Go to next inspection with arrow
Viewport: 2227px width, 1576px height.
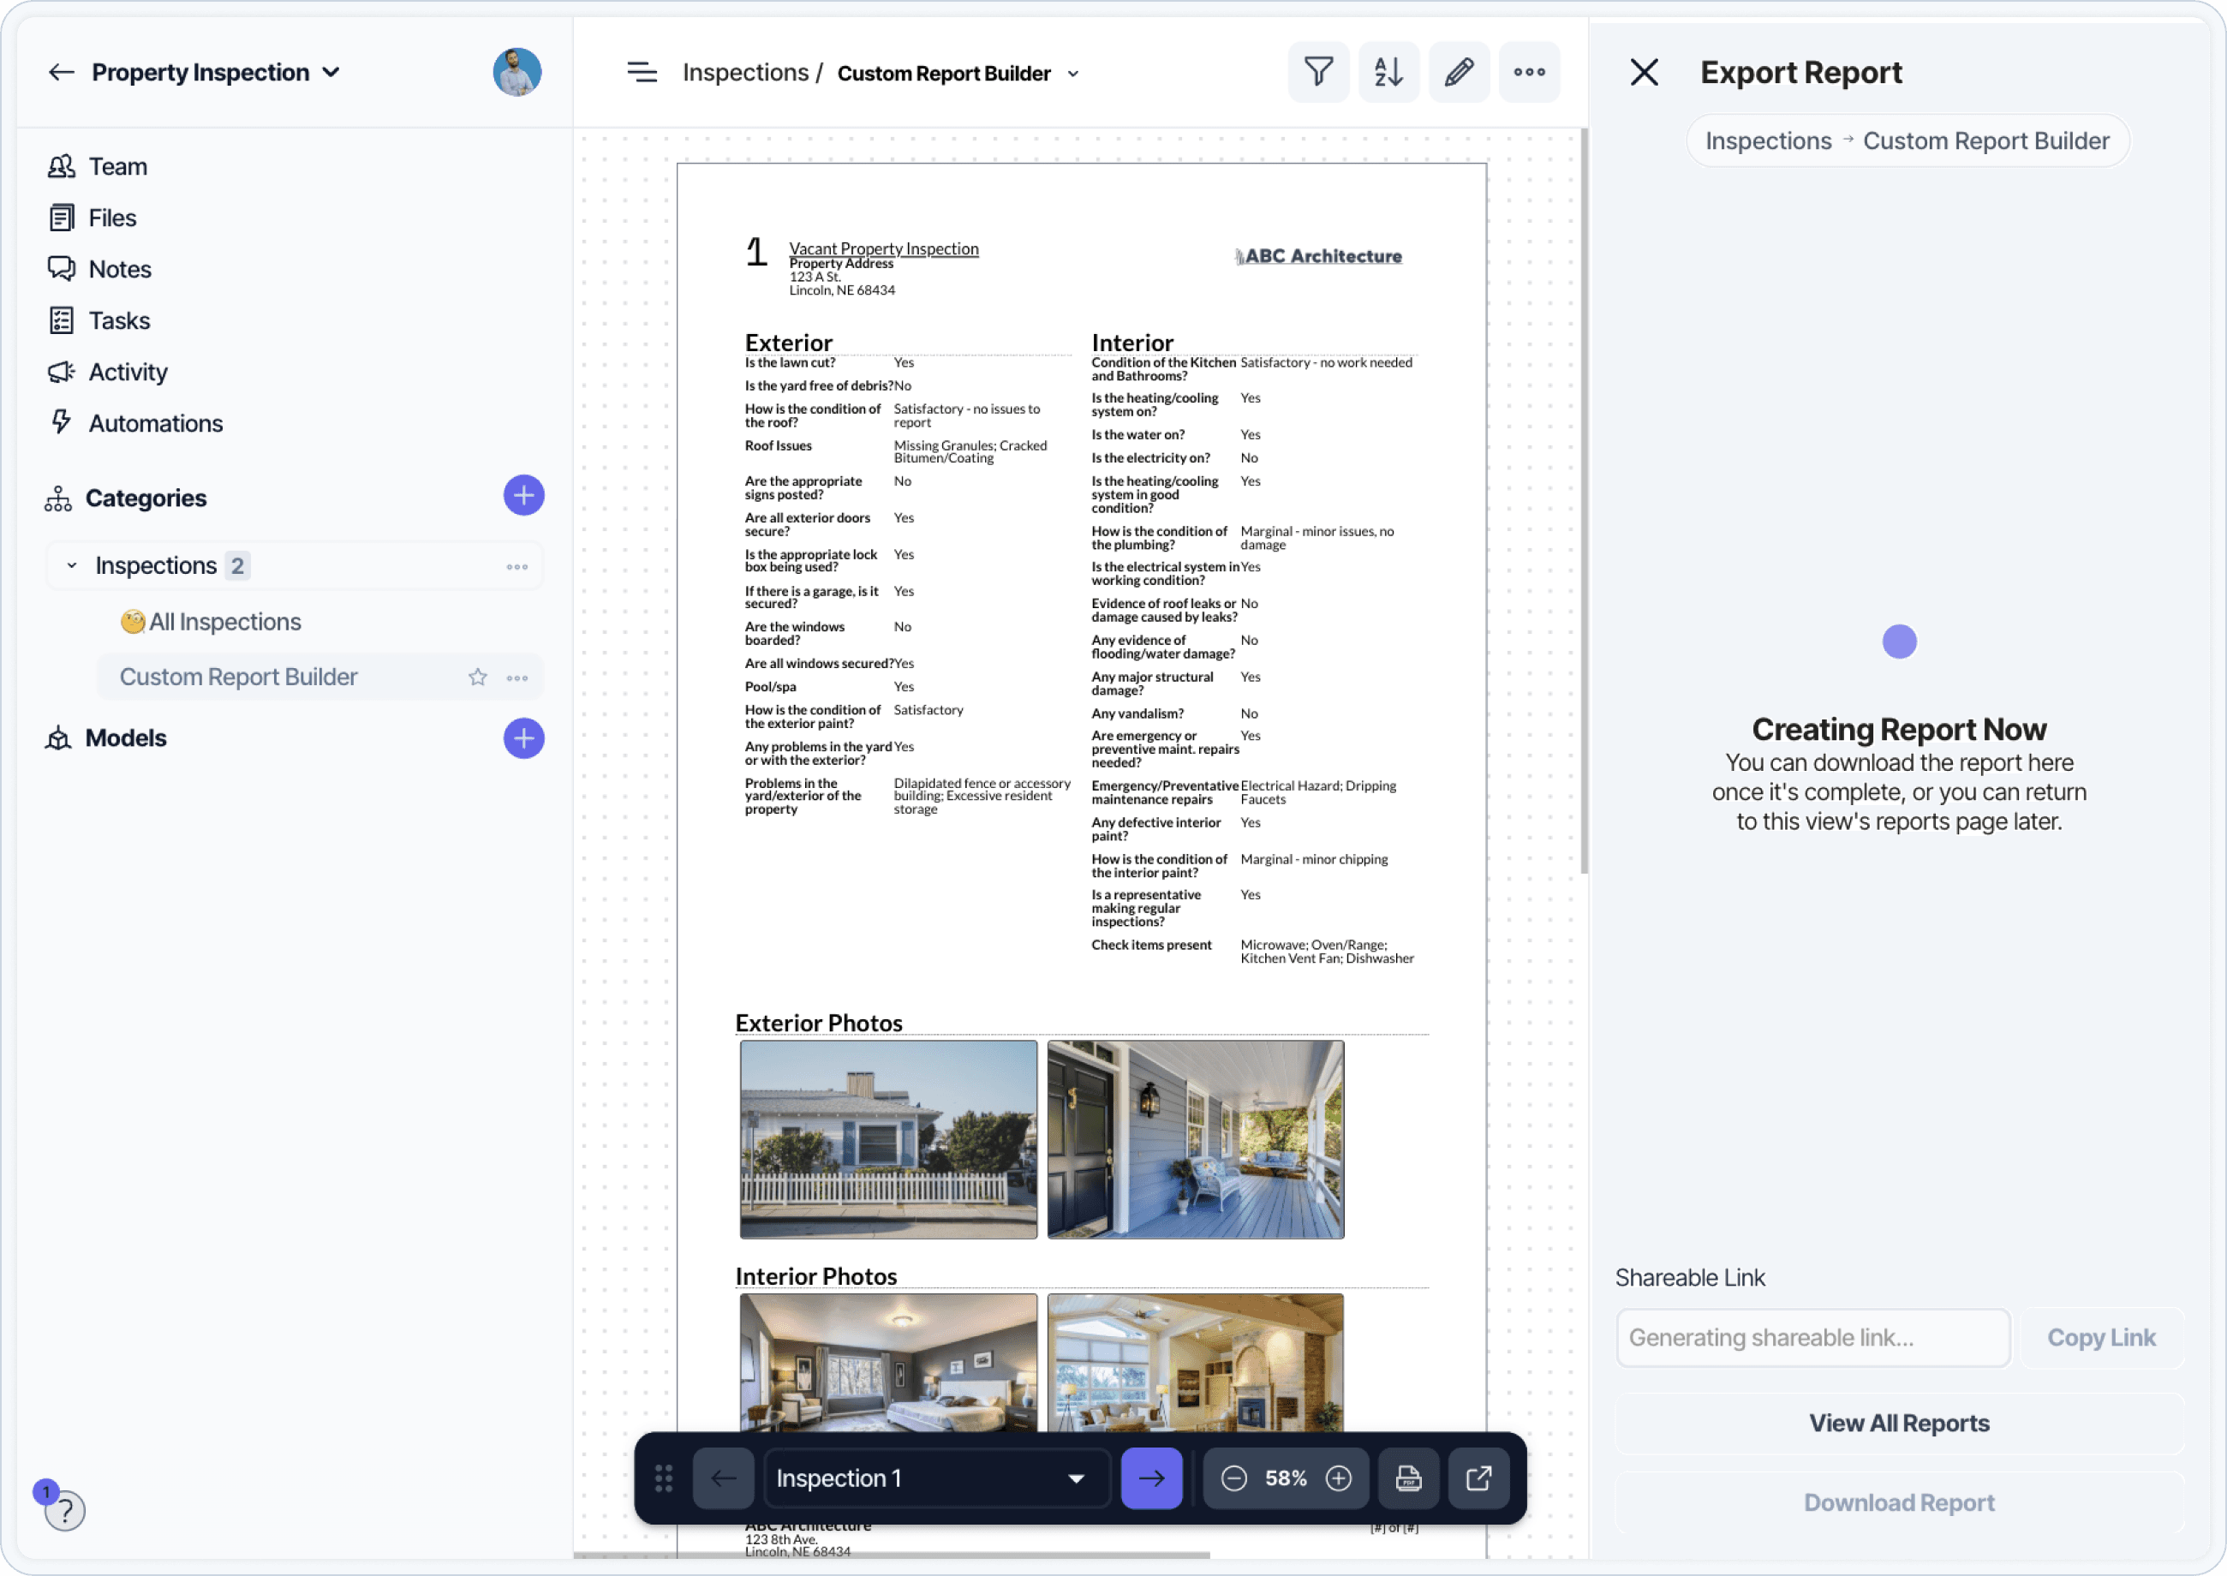[x=1151, y=1478]
